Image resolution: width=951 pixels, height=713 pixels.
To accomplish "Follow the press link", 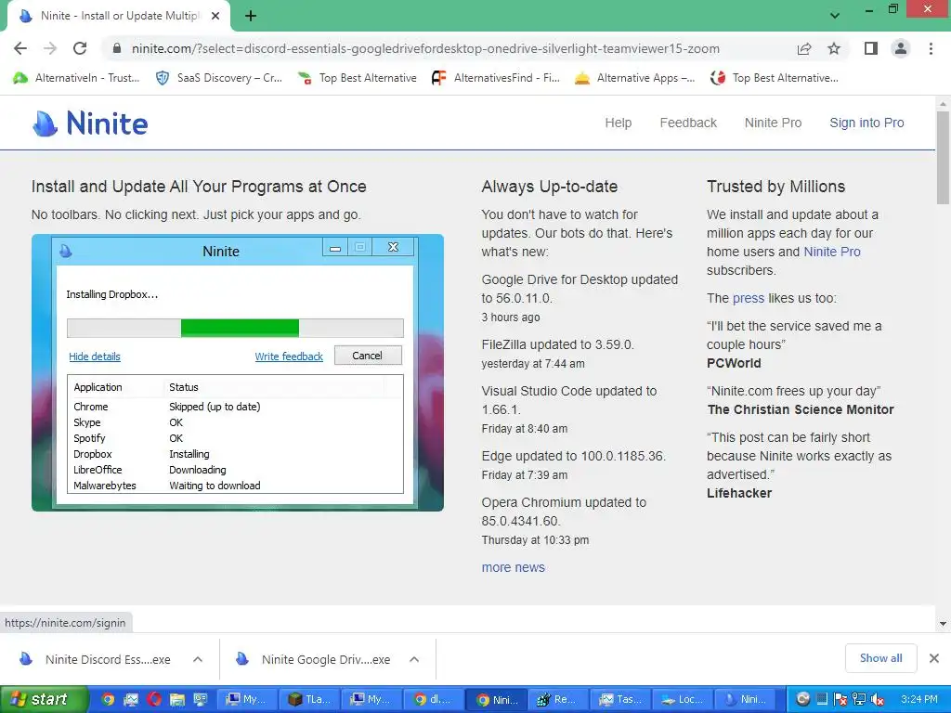I will (749, 298).
